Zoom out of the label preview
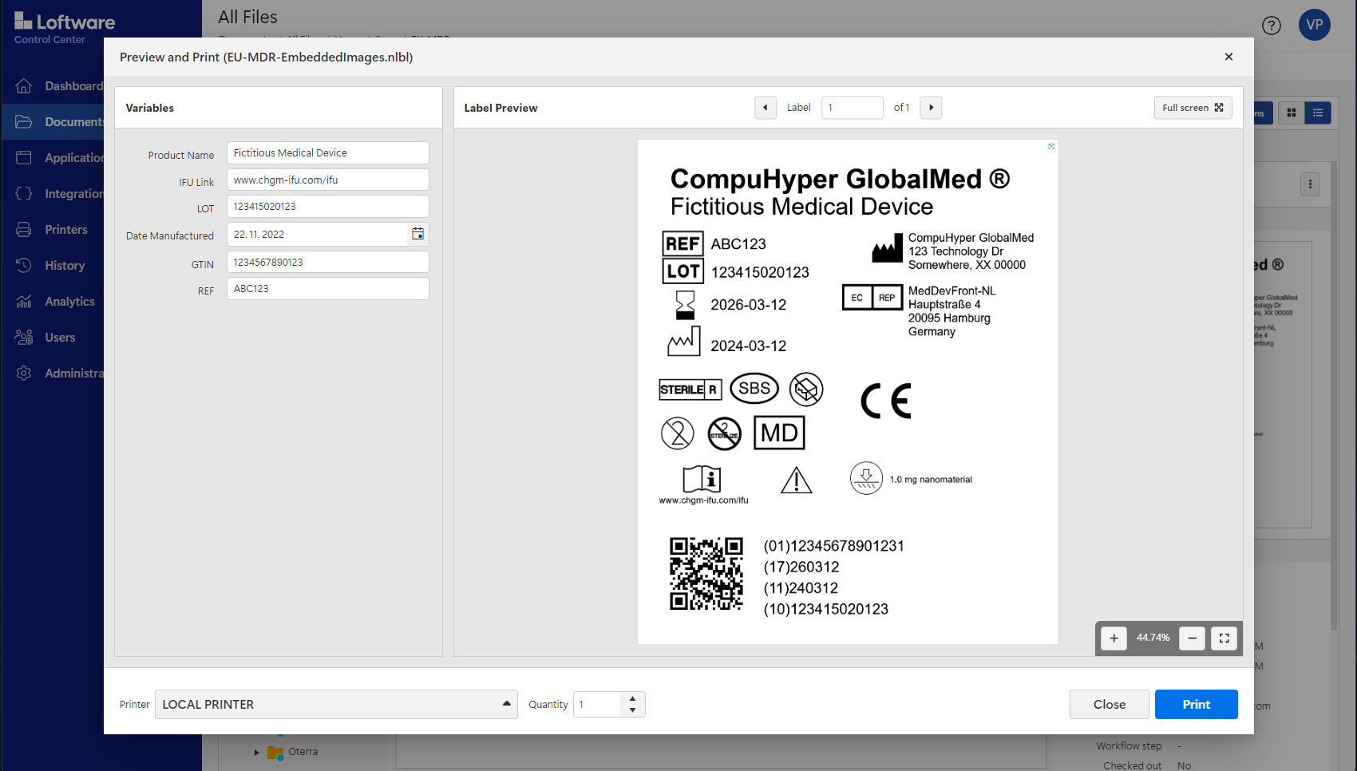Viewport: 1357px width, 771px height. [x=1192, y=639]
